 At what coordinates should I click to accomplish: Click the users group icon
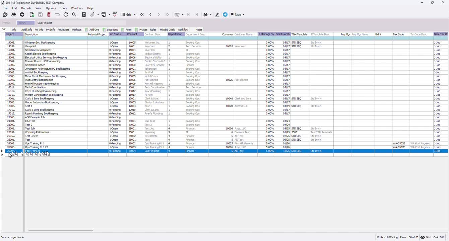tap(206, 15)
